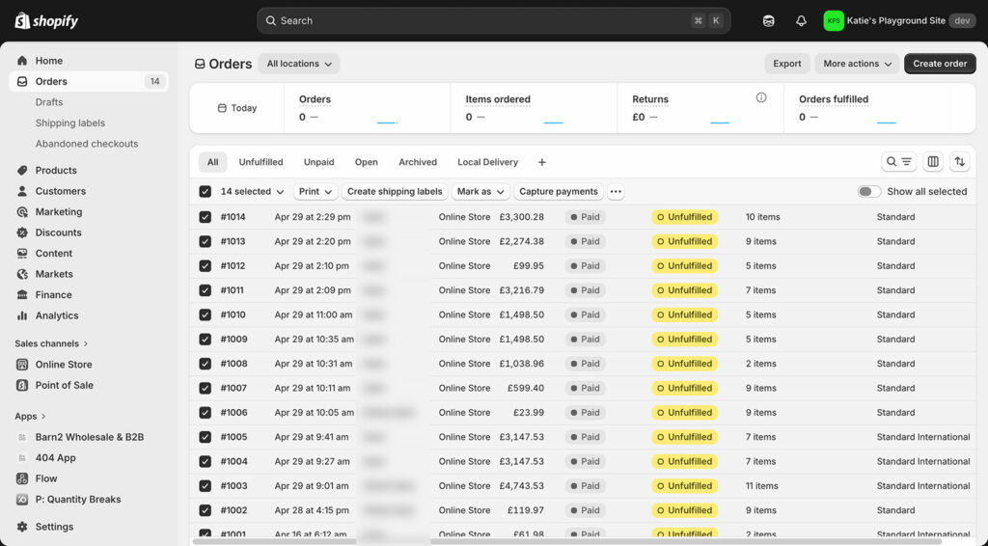The height and width of the screenshot is (546, 988).
Task: Uncheck order #1013 checkbox
Action: (x=206, y=241)
